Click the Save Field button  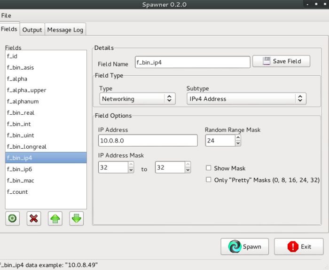click(x=281, y=61)
